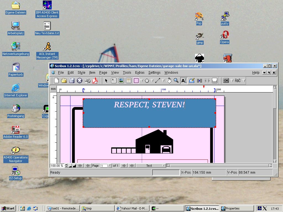The width and height of the screenshot is (283, 212).
Task: Click the Windows Start button
Action: click(8, 208)
